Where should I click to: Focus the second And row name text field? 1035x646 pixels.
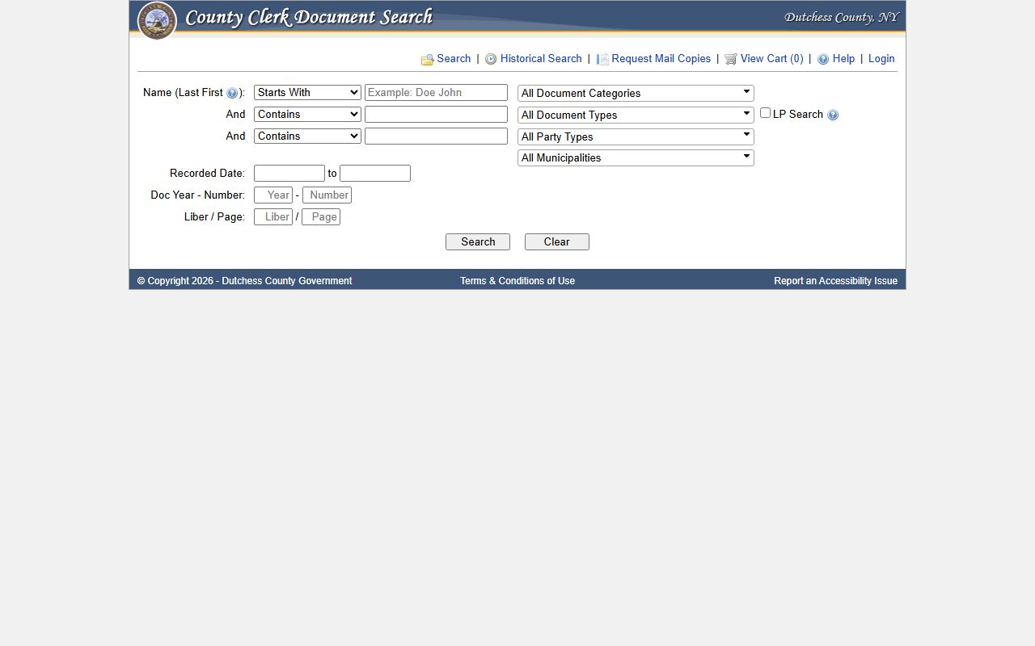(436, 136)
